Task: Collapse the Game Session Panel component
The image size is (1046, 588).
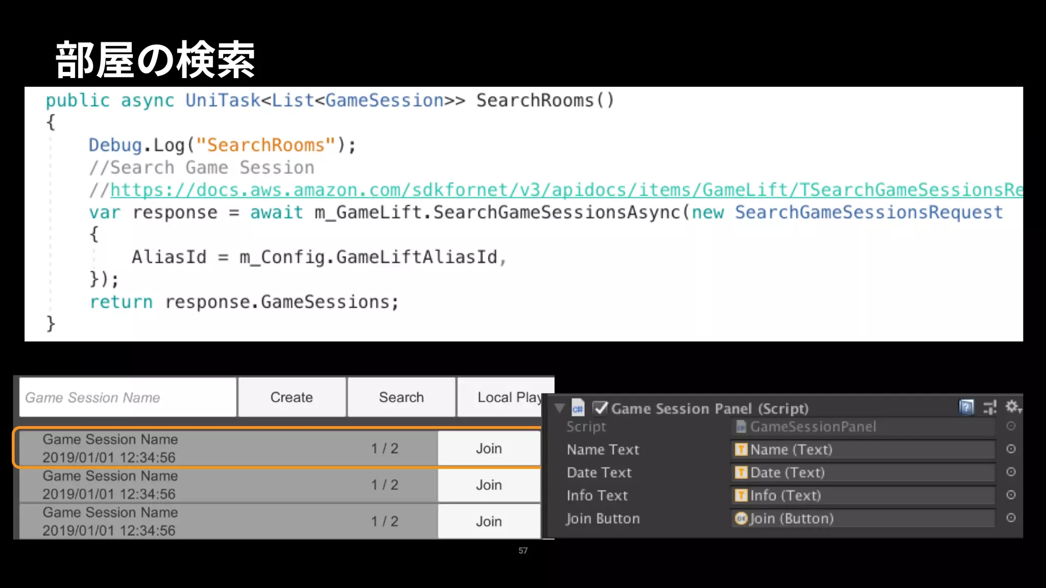Action: tap(560, 408)
